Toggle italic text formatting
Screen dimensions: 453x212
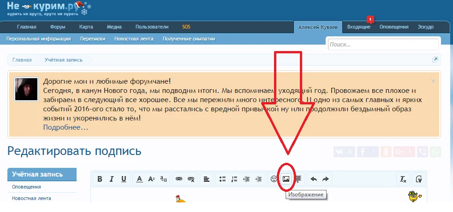click(x=111, y=179)
